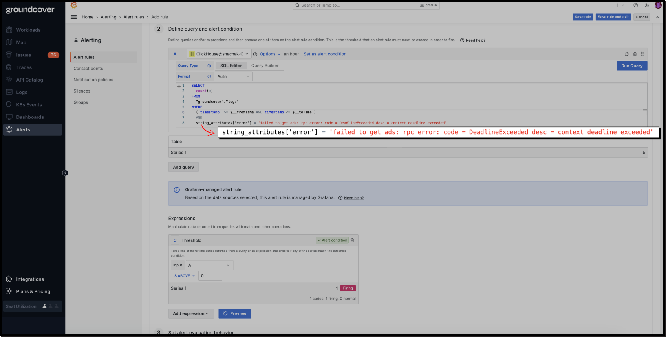666x337 pixels.
Task: Toggle the hamburger navigation menu
Action: click(x=73, y=17)
